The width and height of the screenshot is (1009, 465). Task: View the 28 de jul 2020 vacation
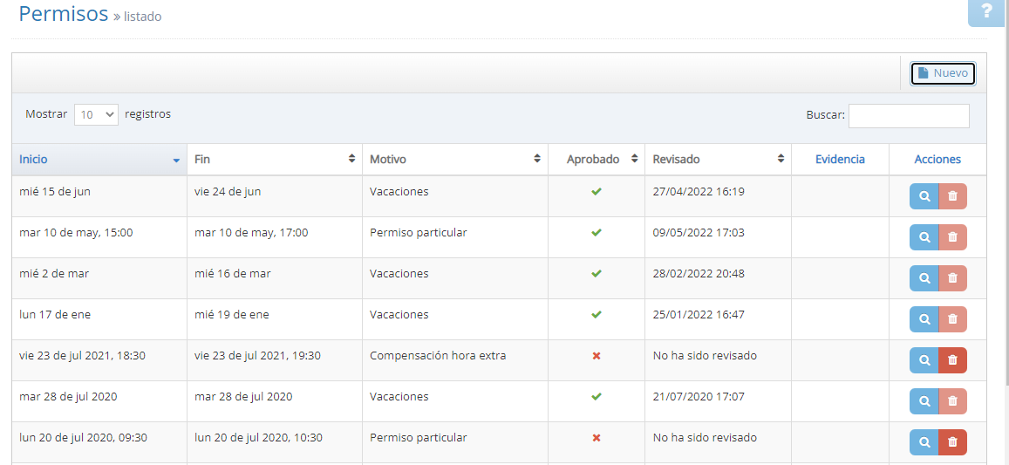(x=924, y=401)
